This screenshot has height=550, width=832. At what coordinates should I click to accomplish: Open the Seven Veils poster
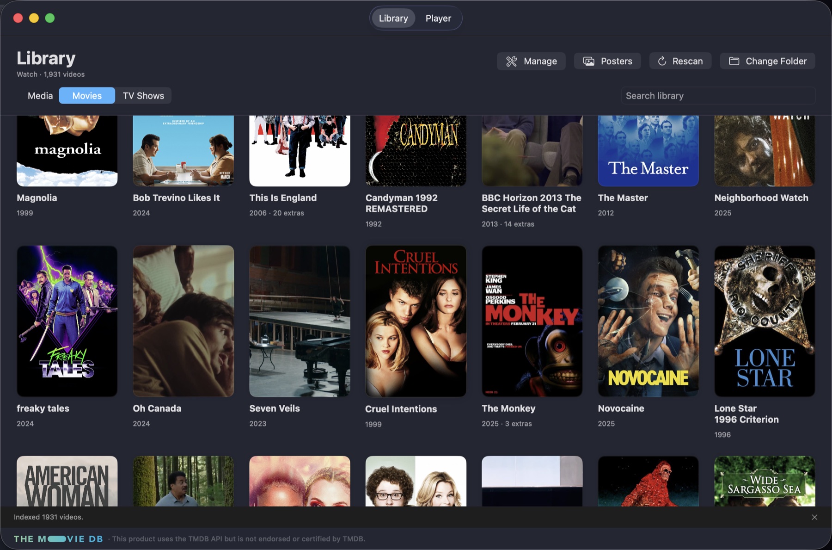click(x=300, y=321)
